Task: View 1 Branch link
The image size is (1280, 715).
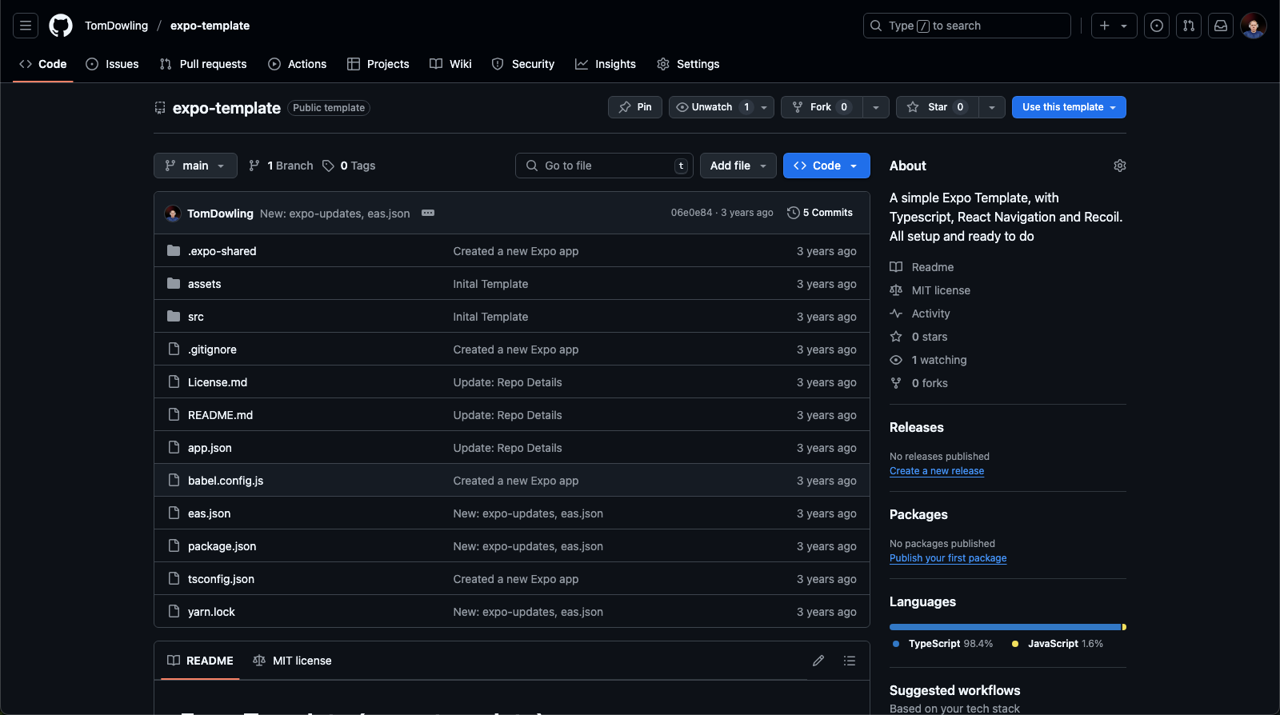Action: 281,166
